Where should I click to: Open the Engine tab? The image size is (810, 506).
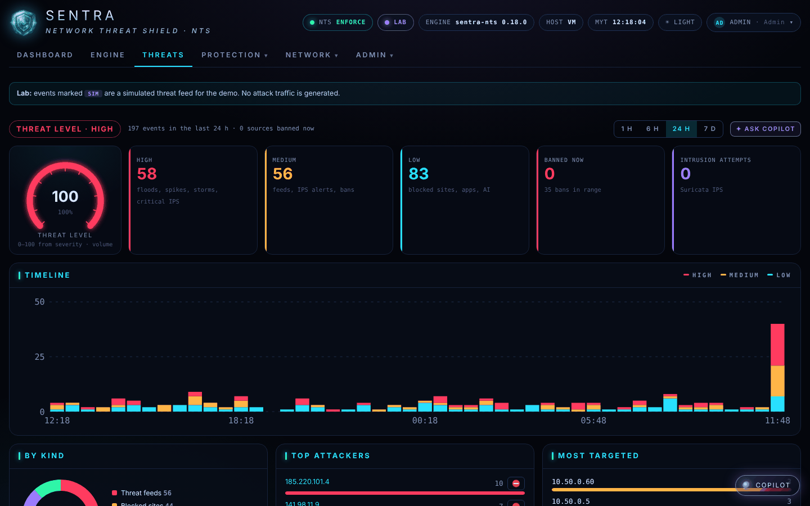pyautogui.click(x=107, y=55)
